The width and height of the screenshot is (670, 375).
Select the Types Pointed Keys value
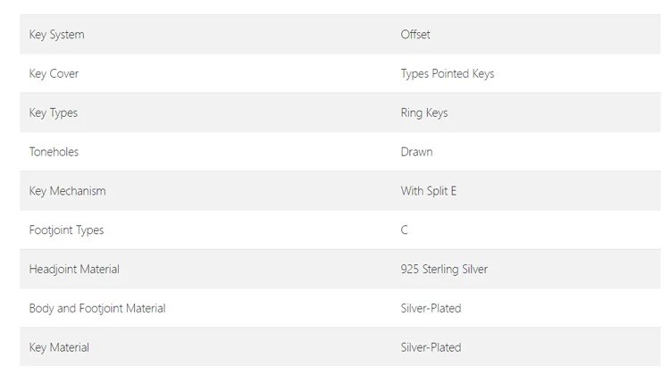click(448, 74)
